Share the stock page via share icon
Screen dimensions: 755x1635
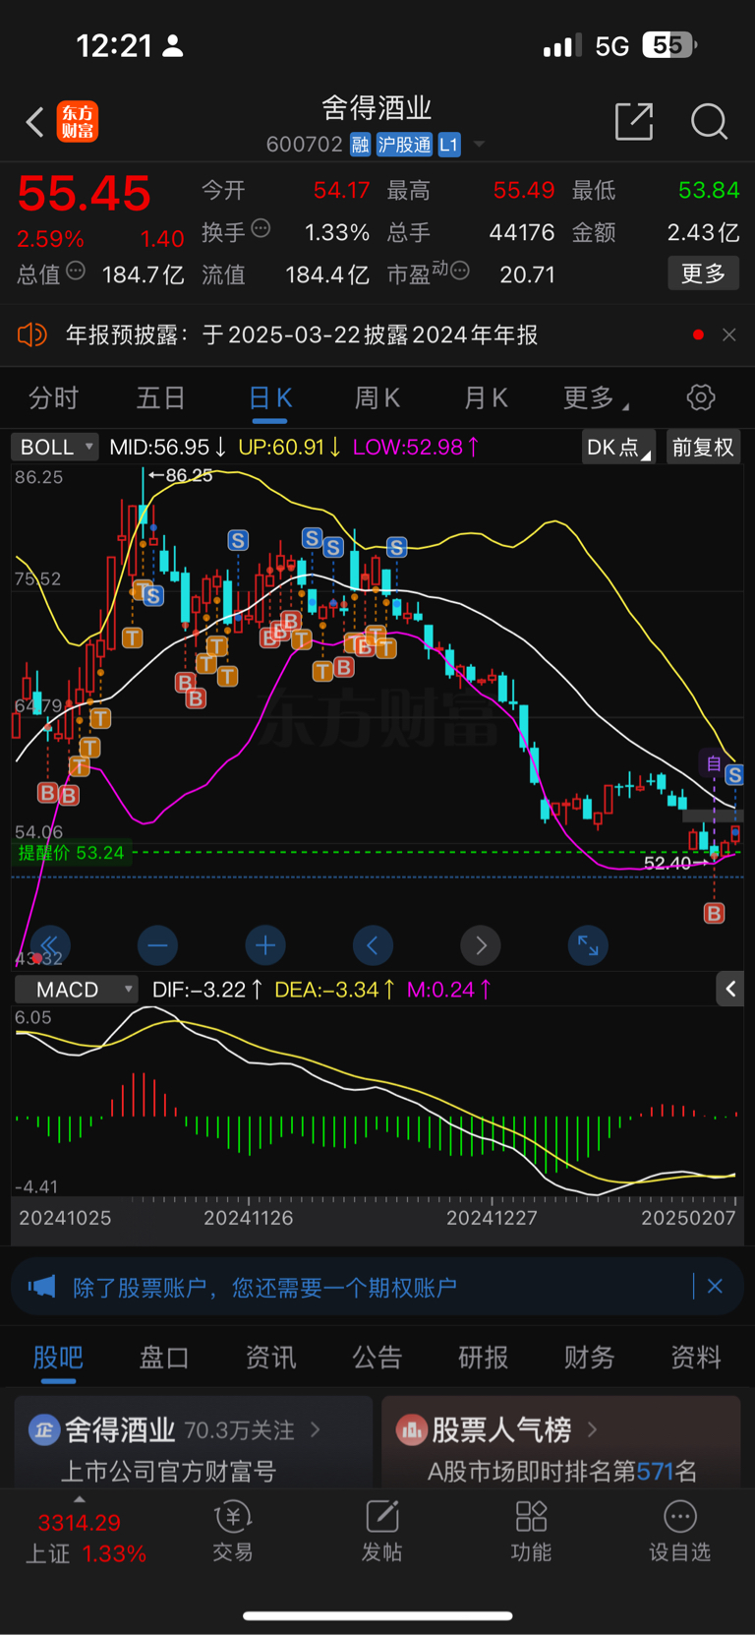(634, 122)
